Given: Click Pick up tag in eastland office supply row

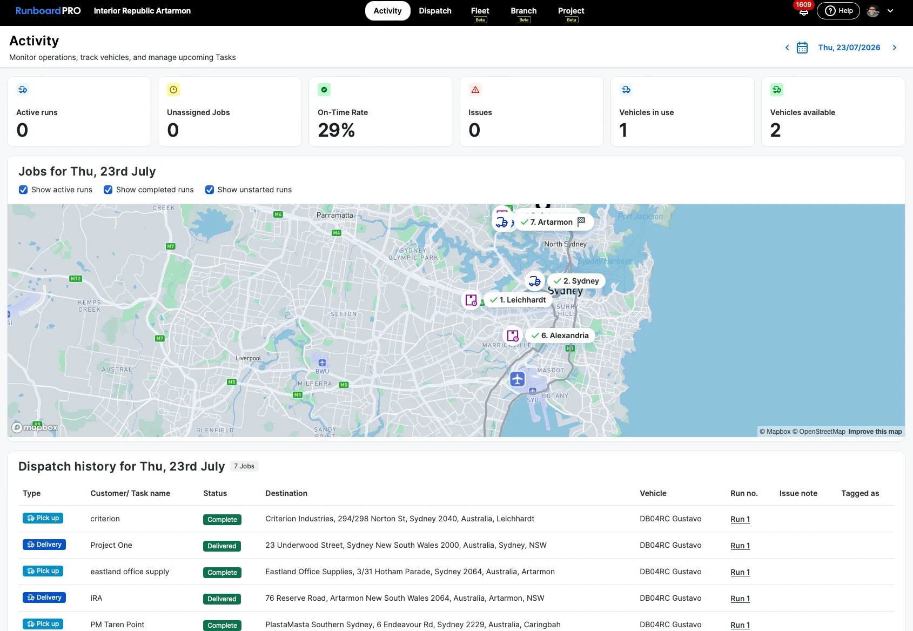Looking at the screenshot, I should click(x=43, y=571).
